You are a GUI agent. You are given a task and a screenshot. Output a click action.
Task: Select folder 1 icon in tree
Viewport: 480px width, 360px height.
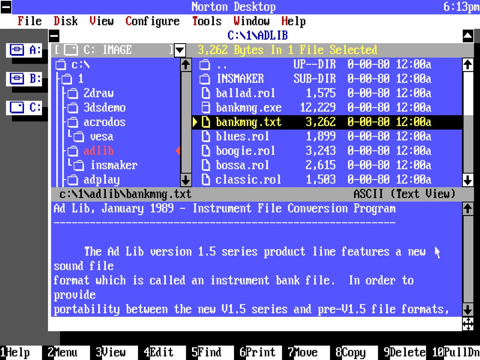coord(66,79)
